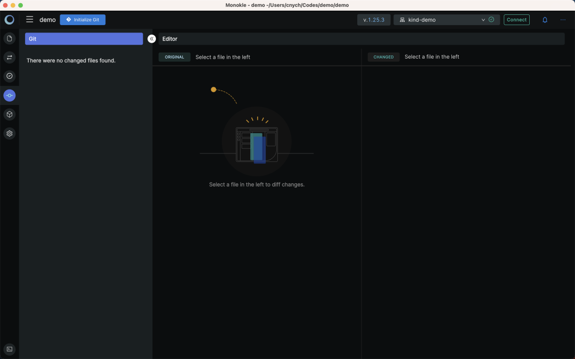Open the settings gear sidebar icon

click(x=10, y=134)
